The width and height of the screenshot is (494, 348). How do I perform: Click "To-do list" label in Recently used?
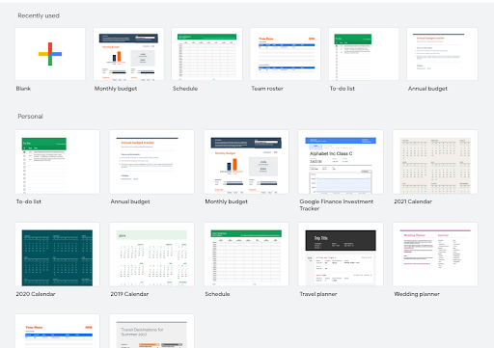[x=343, y=89]
